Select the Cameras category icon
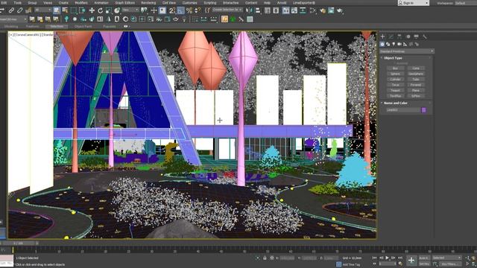The width and height of the screenshot is (477, 268). pyautogui.click(x=399, y=45)
